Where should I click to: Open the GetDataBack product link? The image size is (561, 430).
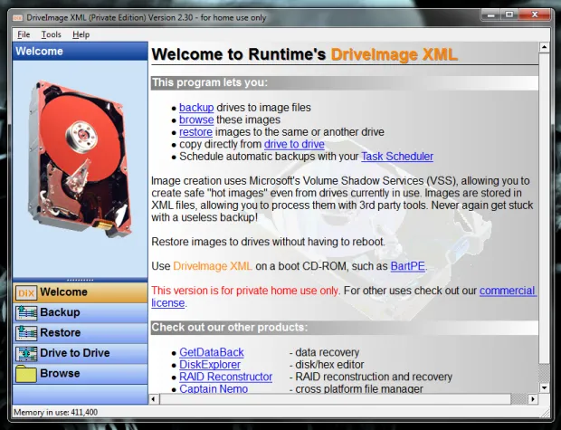(x=211, y=352)
